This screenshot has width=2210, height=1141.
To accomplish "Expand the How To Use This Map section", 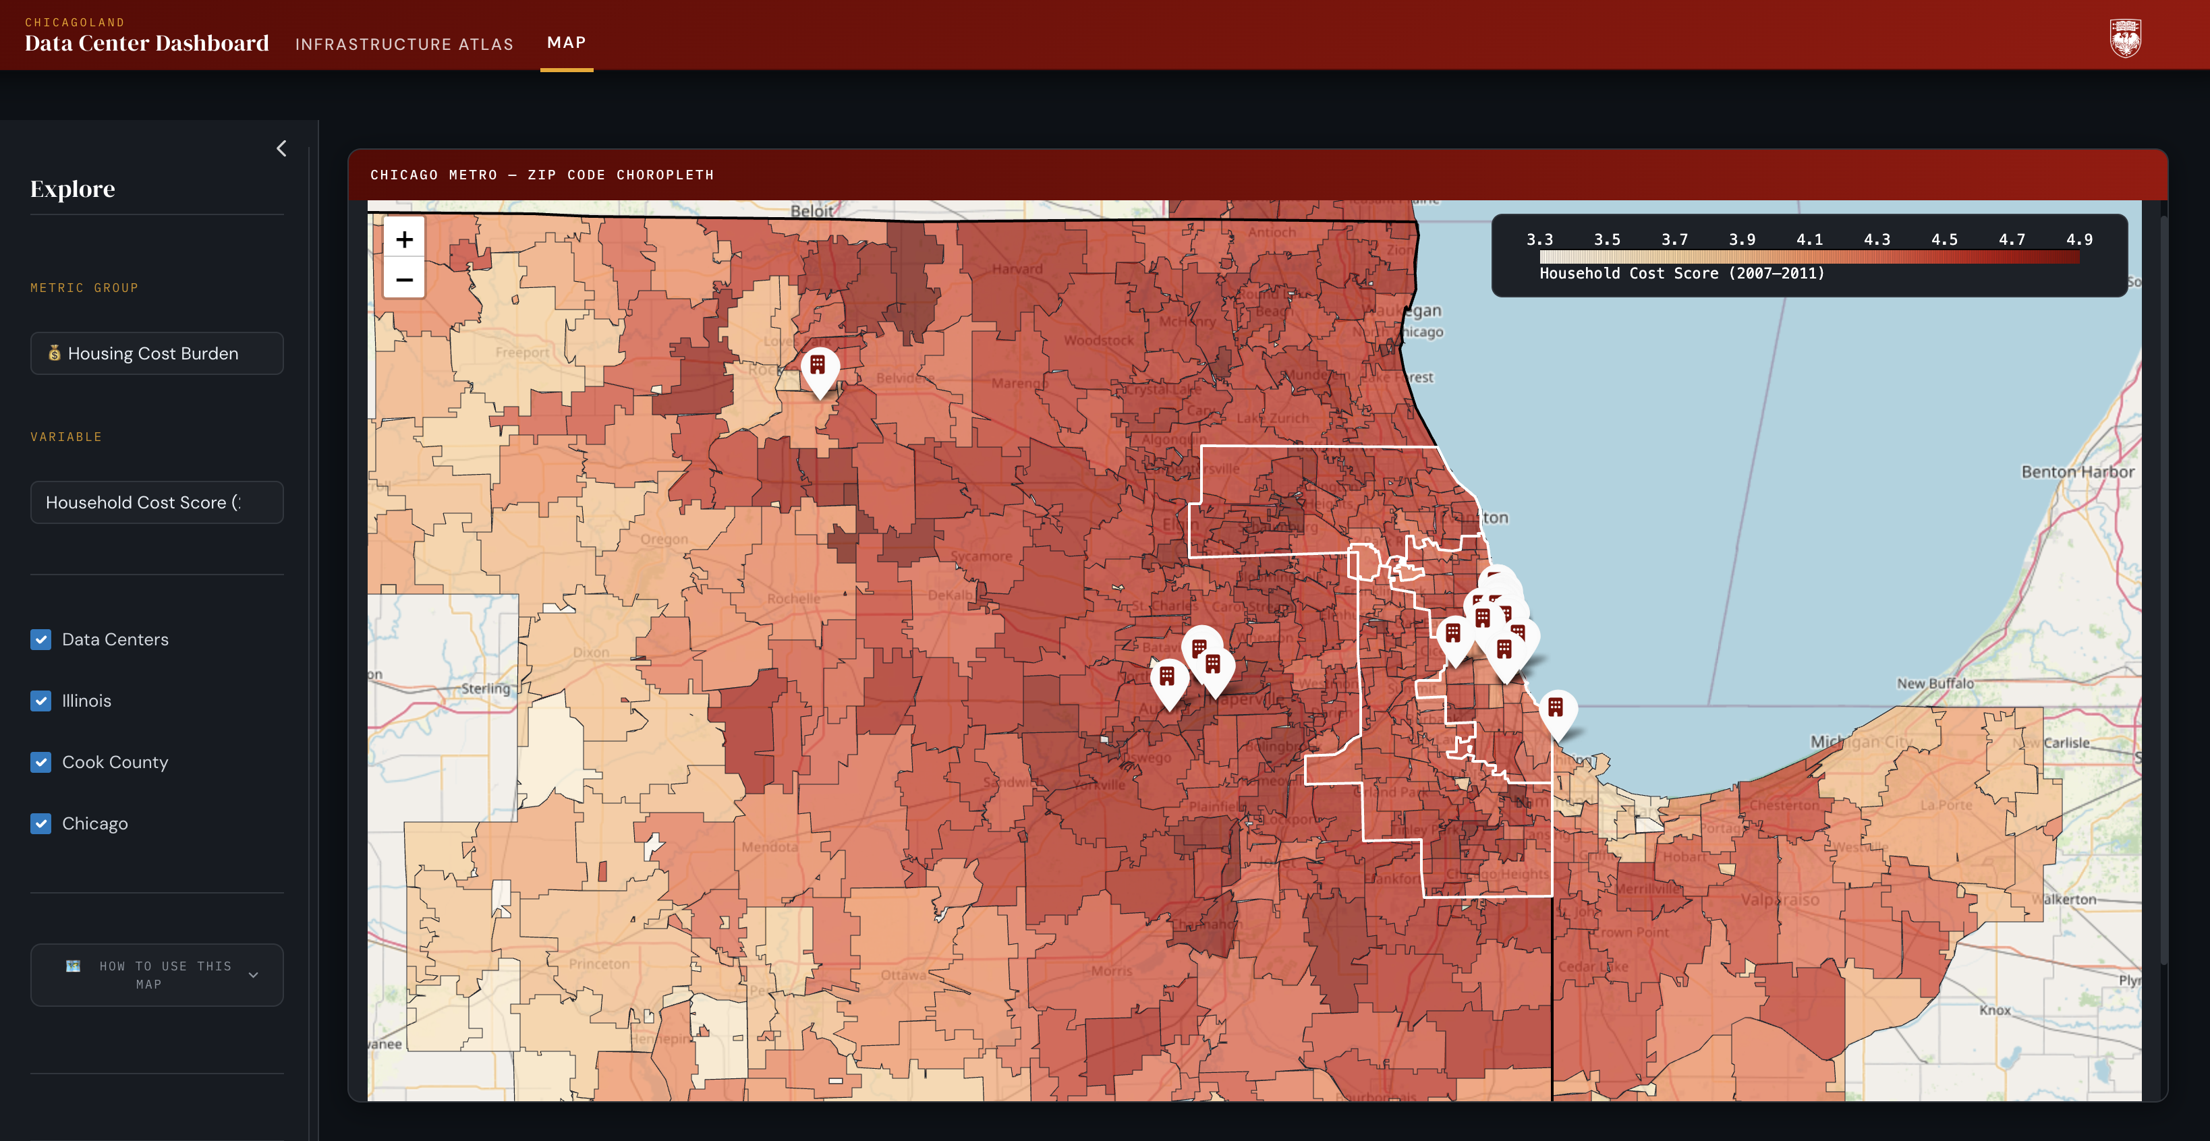I will tap(157, 974).
